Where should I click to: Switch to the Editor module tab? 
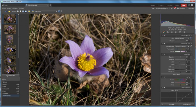coord(177,5)
